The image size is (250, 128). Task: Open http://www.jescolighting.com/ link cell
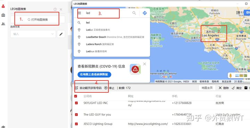point(148,124)
